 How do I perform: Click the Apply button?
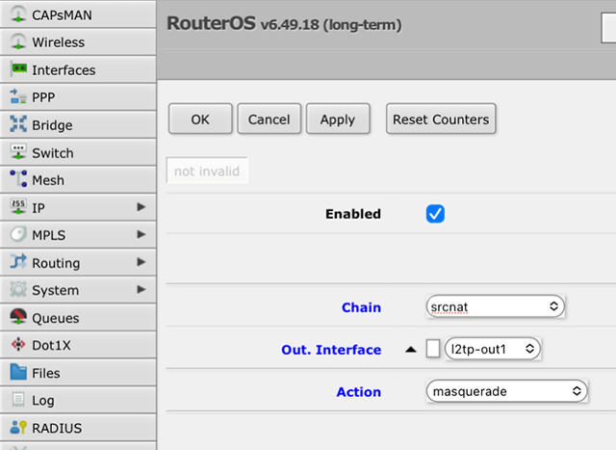click(x=338, y=119)
